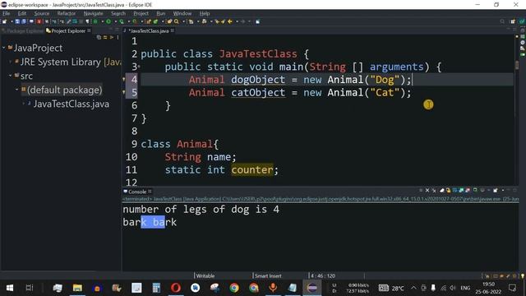The image size is (526, 296).
Task: Open the Windows Start menu
Action: [10, 288]
